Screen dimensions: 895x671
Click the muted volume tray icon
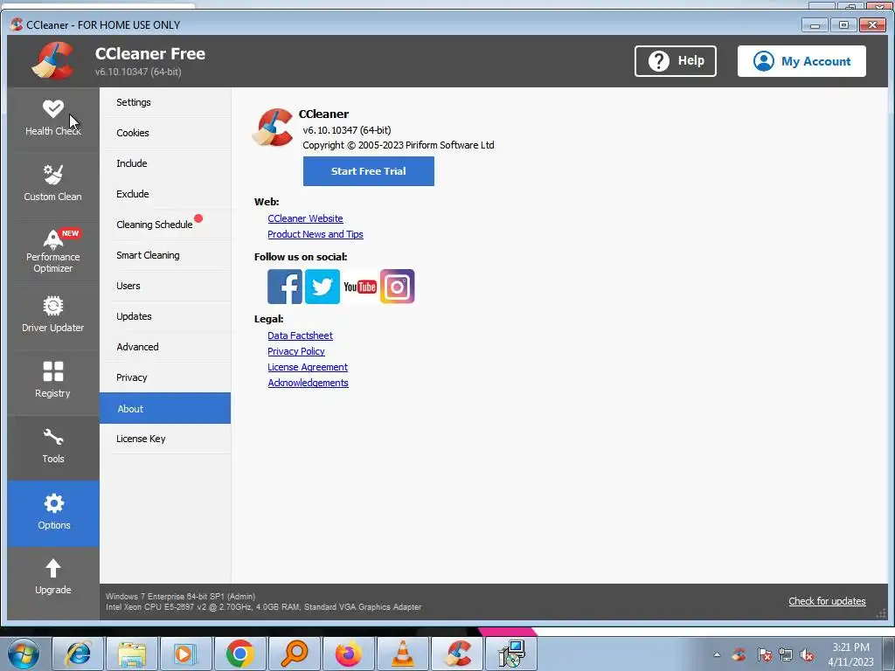[807, 655]
